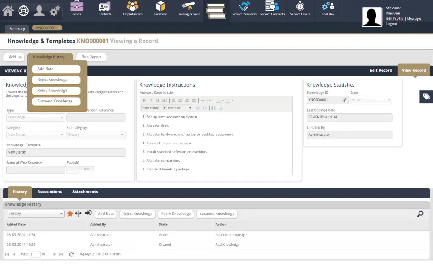Switch to the Attachments tab
This screenshot has height=272, width=433.
click(85, 192)
